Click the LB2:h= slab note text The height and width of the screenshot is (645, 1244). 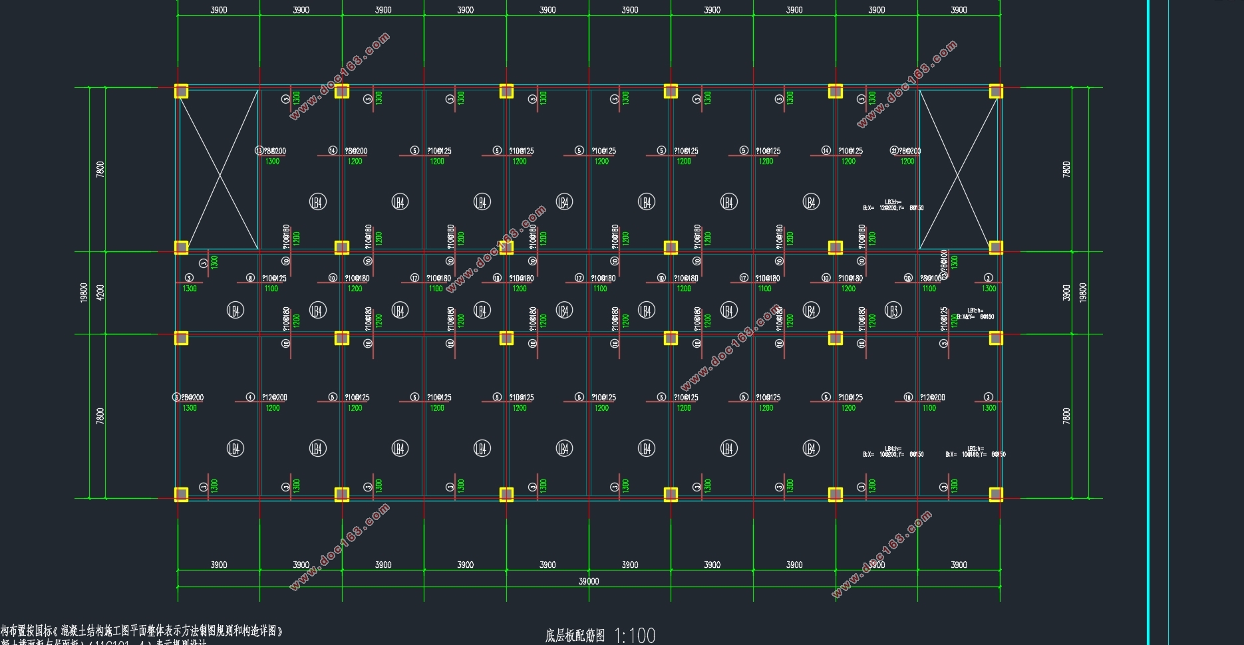tap(975, 451)
